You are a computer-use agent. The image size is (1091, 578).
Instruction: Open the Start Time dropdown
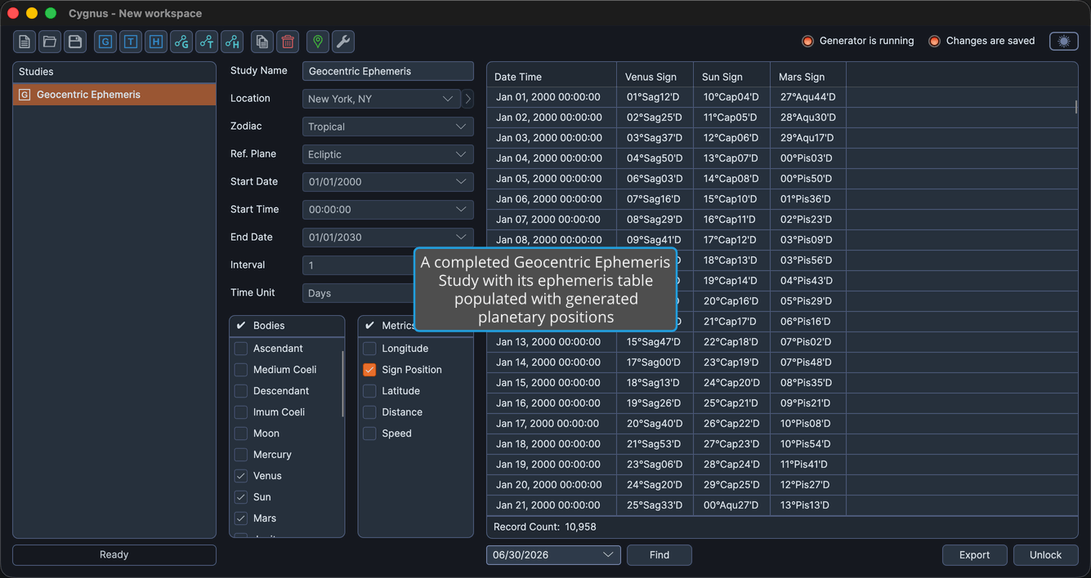point(388,210)
